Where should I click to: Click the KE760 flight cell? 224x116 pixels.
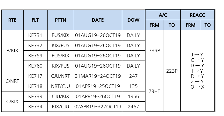click(x=35, y=66)
